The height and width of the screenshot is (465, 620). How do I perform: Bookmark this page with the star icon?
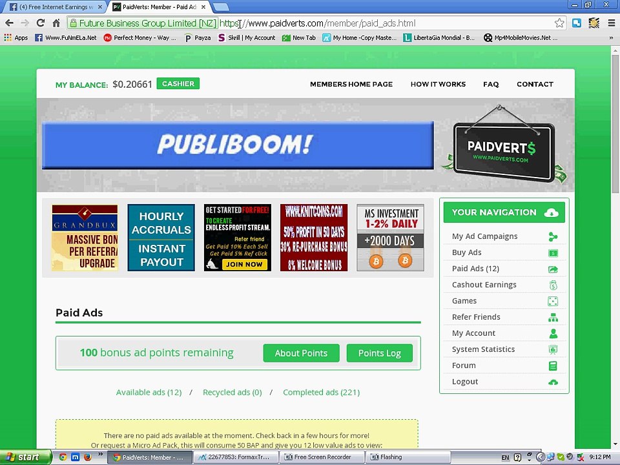(x=559, y=23)
